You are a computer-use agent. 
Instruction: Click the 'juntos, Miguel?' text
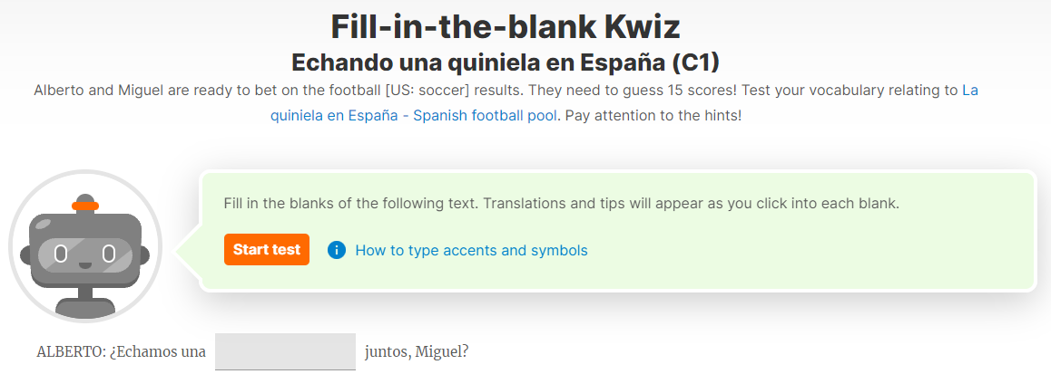[x=417, y=351]
